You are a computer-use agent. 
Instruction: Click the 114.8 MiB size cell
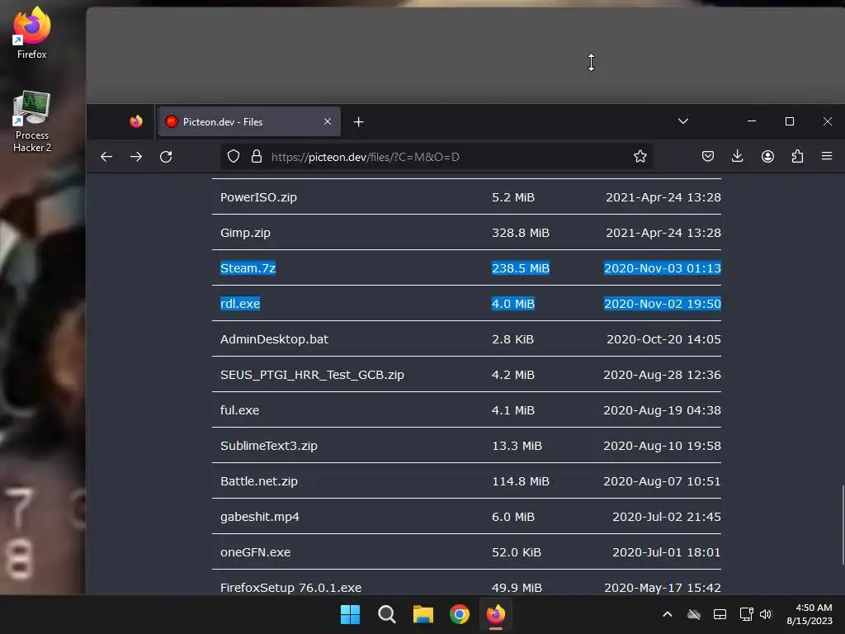[520, 481]
